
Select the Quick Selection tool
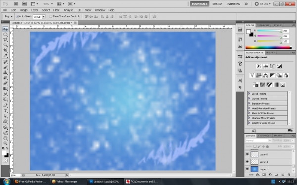tap(5, 45)
